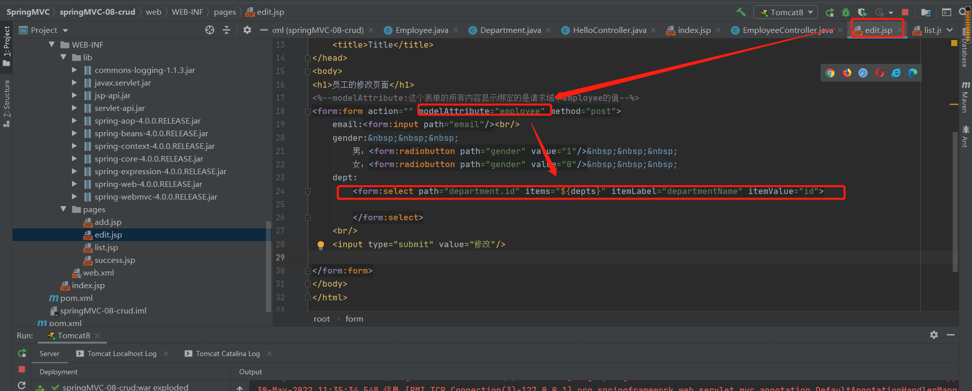Click the WEB-INF breadcrumb in navigation bar
The image size is (972, 391).
pos(187,12)
